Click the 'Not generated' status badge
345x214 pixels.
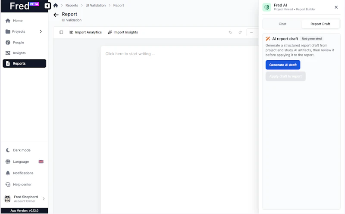point(311,39)
